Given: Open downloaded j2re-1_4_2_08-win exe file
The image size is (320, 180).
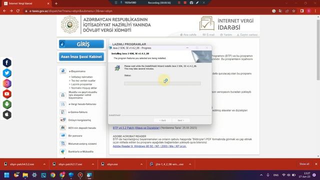Looking at the screenshot, I should pos(169,164).
